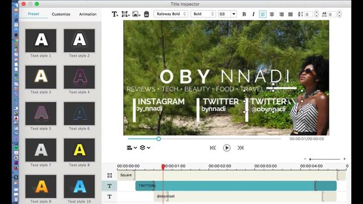Viewport: 363px width, 204px height.
Task: Toggle bold formatting
Action: [x=244, y=14]
